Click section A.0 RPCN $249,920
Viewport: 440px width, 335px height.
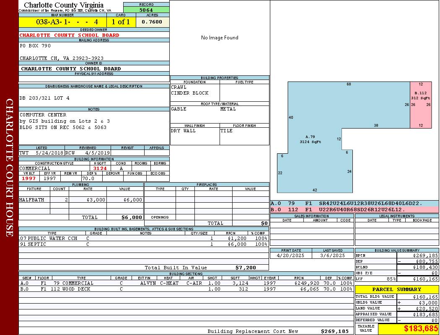pyautogui.click(x=307, y=283)
